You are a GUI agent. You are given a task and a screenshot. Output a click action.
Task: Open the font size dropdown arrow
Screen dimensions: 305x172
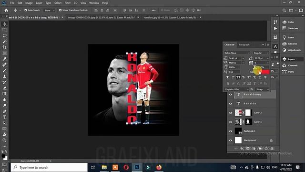243,58
